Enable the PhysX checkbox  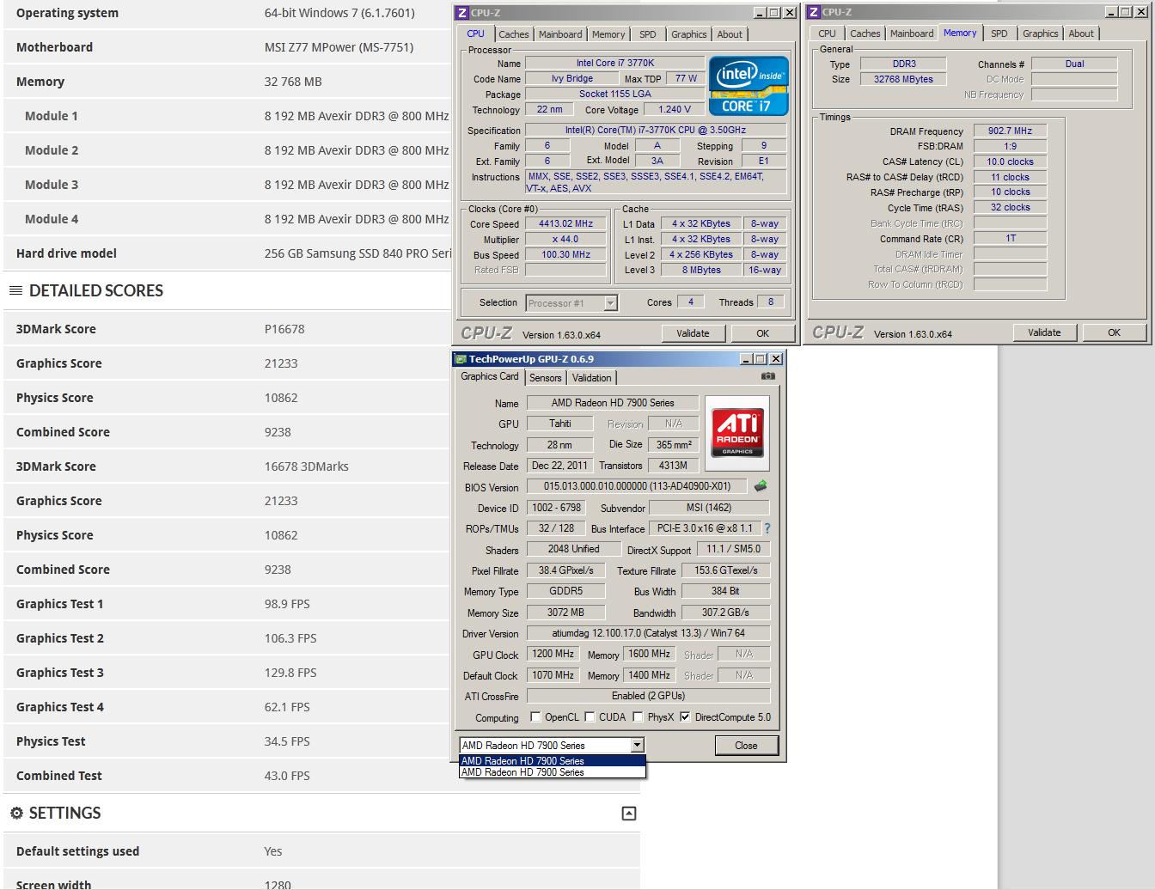click(638, 716)
